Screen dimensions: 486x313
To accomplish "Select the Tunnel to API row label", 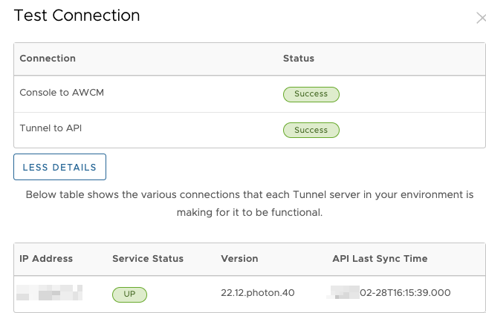I will click(50, 129).
